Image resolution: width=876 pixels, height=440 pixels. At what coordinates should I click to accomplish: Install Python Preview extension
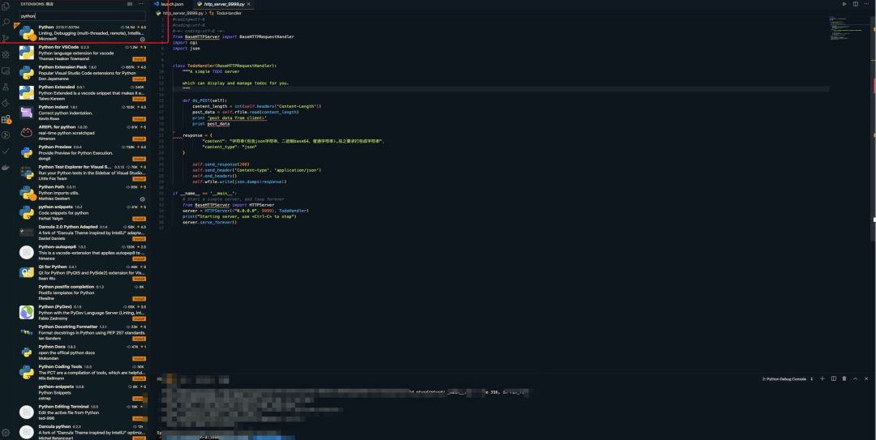click(140, 159)
